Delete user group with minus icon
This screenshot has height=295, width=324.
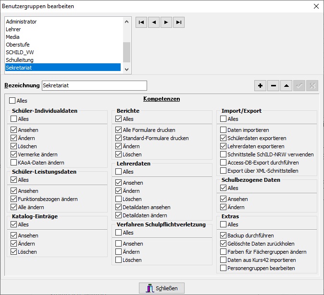[x=274, y=85]
